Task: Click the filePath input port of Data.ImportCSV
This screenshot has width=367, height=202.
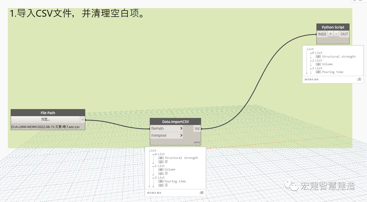Action: click(x=166, y=129)
